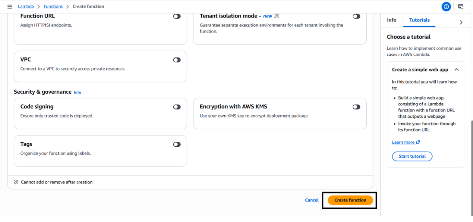Toggle Encryption with AWS KMS
Screen dimensions: 473x222
coord(356,107)
